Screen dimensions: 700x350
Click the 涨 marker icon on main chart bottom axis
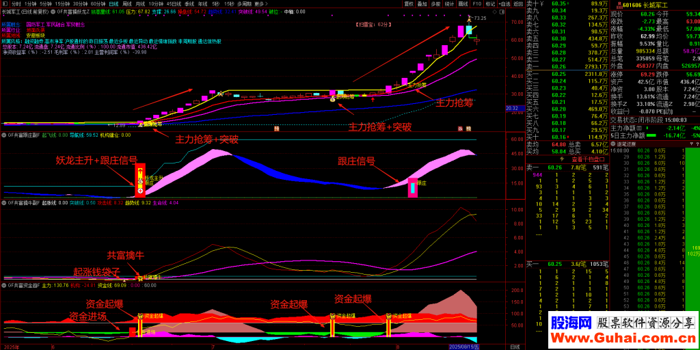click(459, 129)
